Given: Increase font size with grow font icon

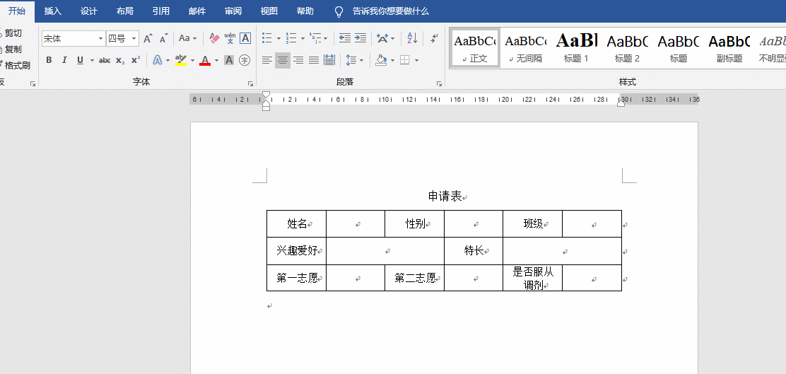Looking at the screenshot, I should (x=147, y=38).
